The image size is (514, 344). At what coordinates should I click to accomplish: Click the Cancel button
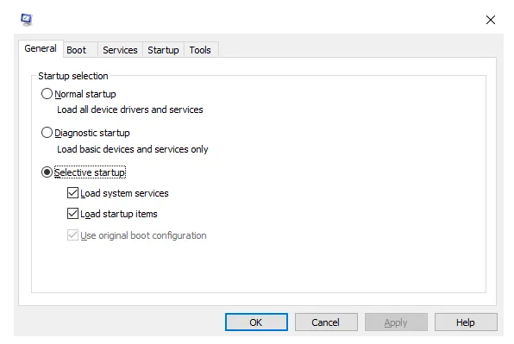click(326, 322)
